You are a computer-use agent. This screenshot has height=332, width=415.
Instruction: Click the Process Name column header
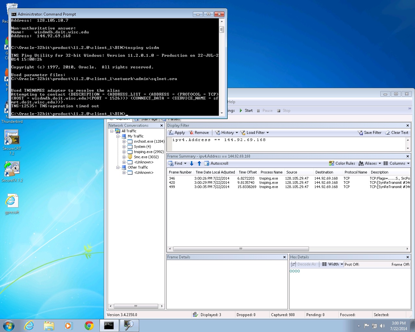click(x=271, y=172)
